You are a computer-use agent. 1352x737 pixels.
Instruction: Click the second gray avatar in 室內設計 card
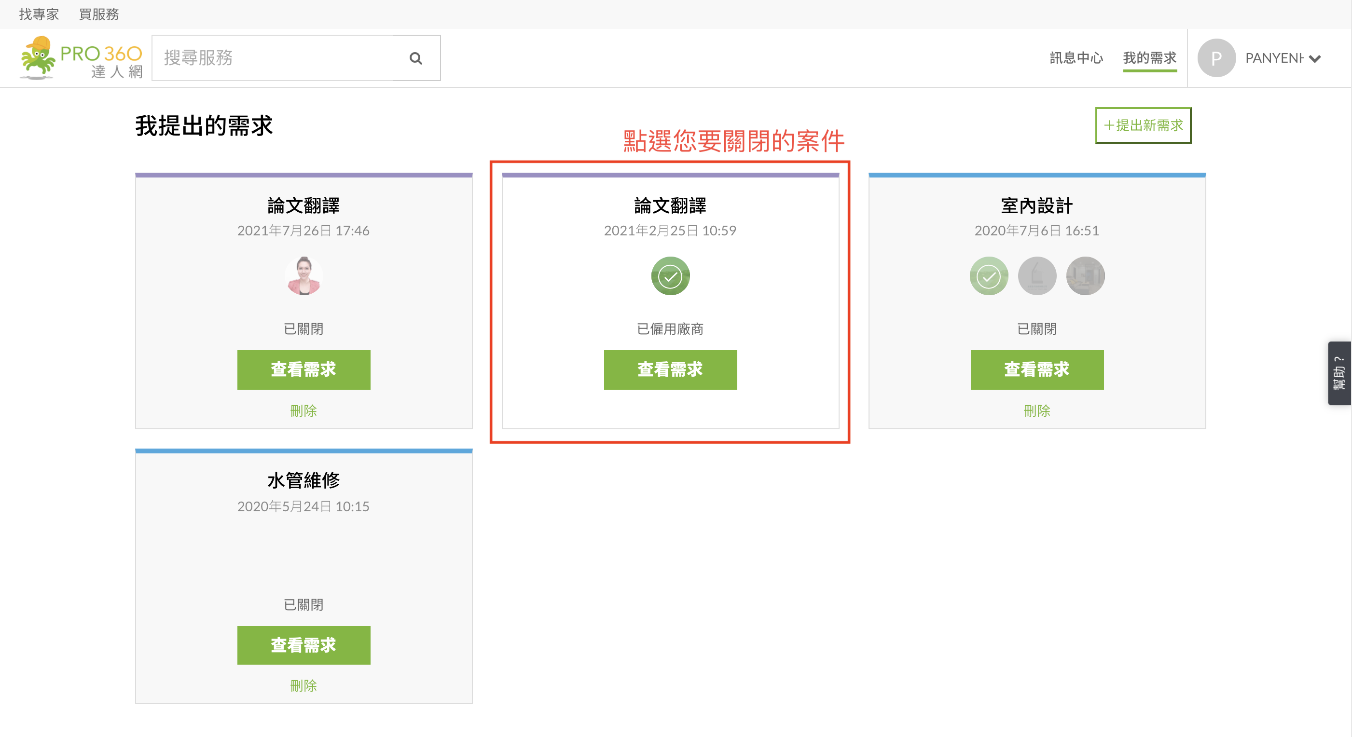(x=1036, y=276)
